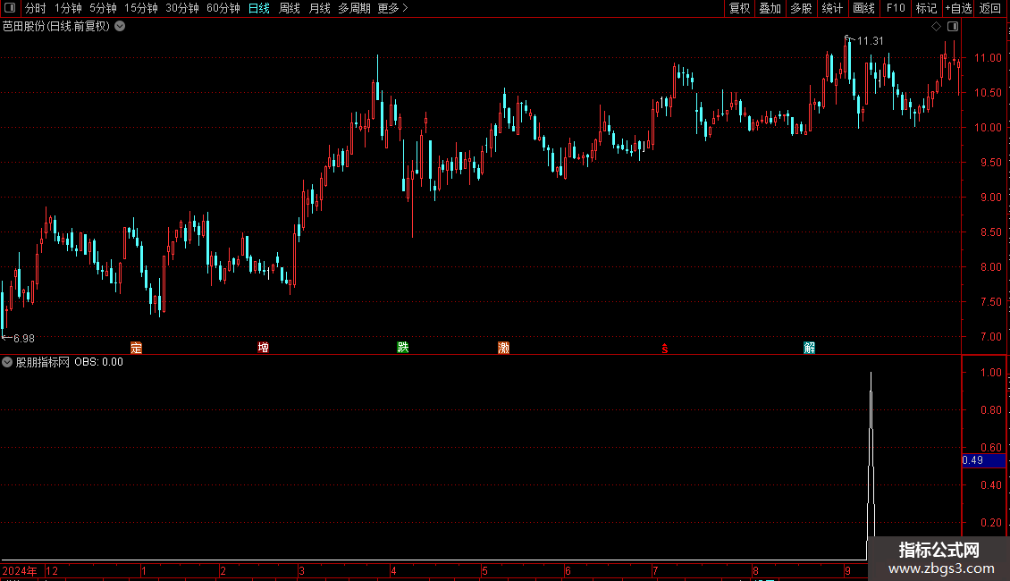
Task: Activate the 画线 drawing tool
Action: (x=863, y=8)
